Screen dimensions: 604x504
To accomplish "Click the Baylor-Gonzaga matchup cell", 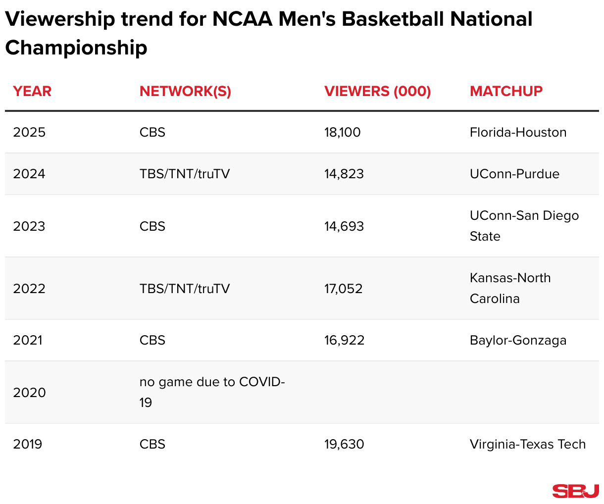I will pyautogui.click(x=518, y=340).
